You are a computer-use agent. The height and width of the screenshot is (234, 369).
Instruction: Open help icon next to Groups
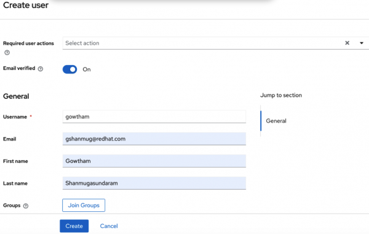(26, 206)
